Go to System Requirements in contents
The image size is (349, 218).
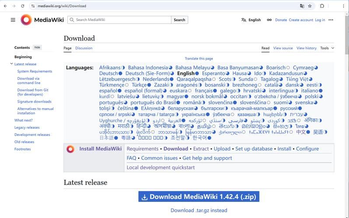point(35,71)
